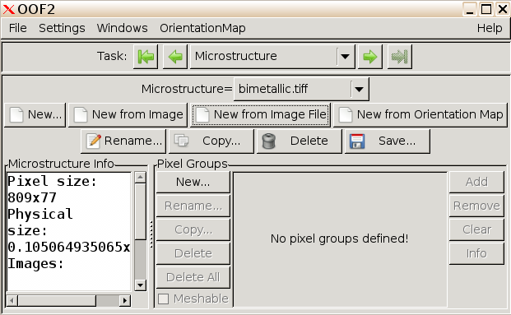Go to the previous task with the green left arrow
Image resolution: width=511 pixels, height=315 pixels.
pos(175,57)
